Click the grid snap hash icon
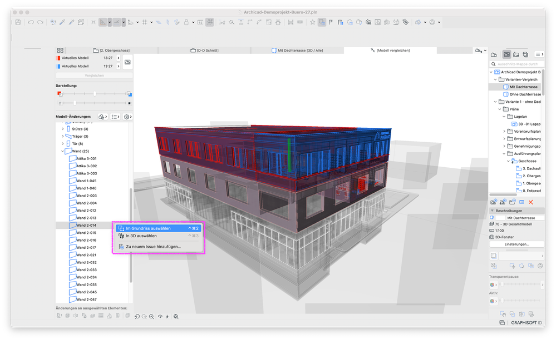Screen dimensions: 556x340 [145, 22]
